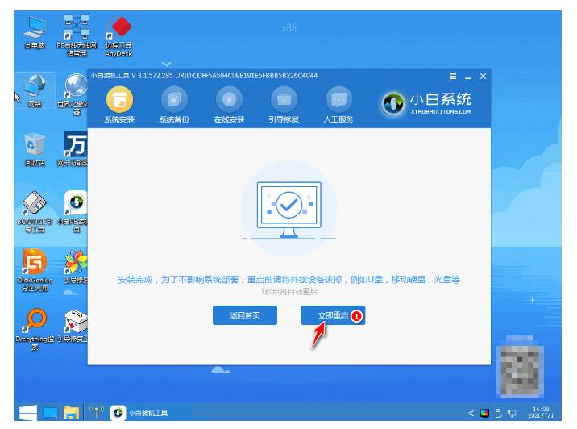This screenshot has height=429, width=577.
Task: Expand hidden tray icons chevron
Action: [x=471, y=413]
